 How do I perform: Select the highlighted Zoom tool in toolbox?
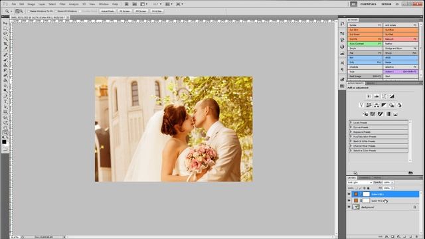5,133
